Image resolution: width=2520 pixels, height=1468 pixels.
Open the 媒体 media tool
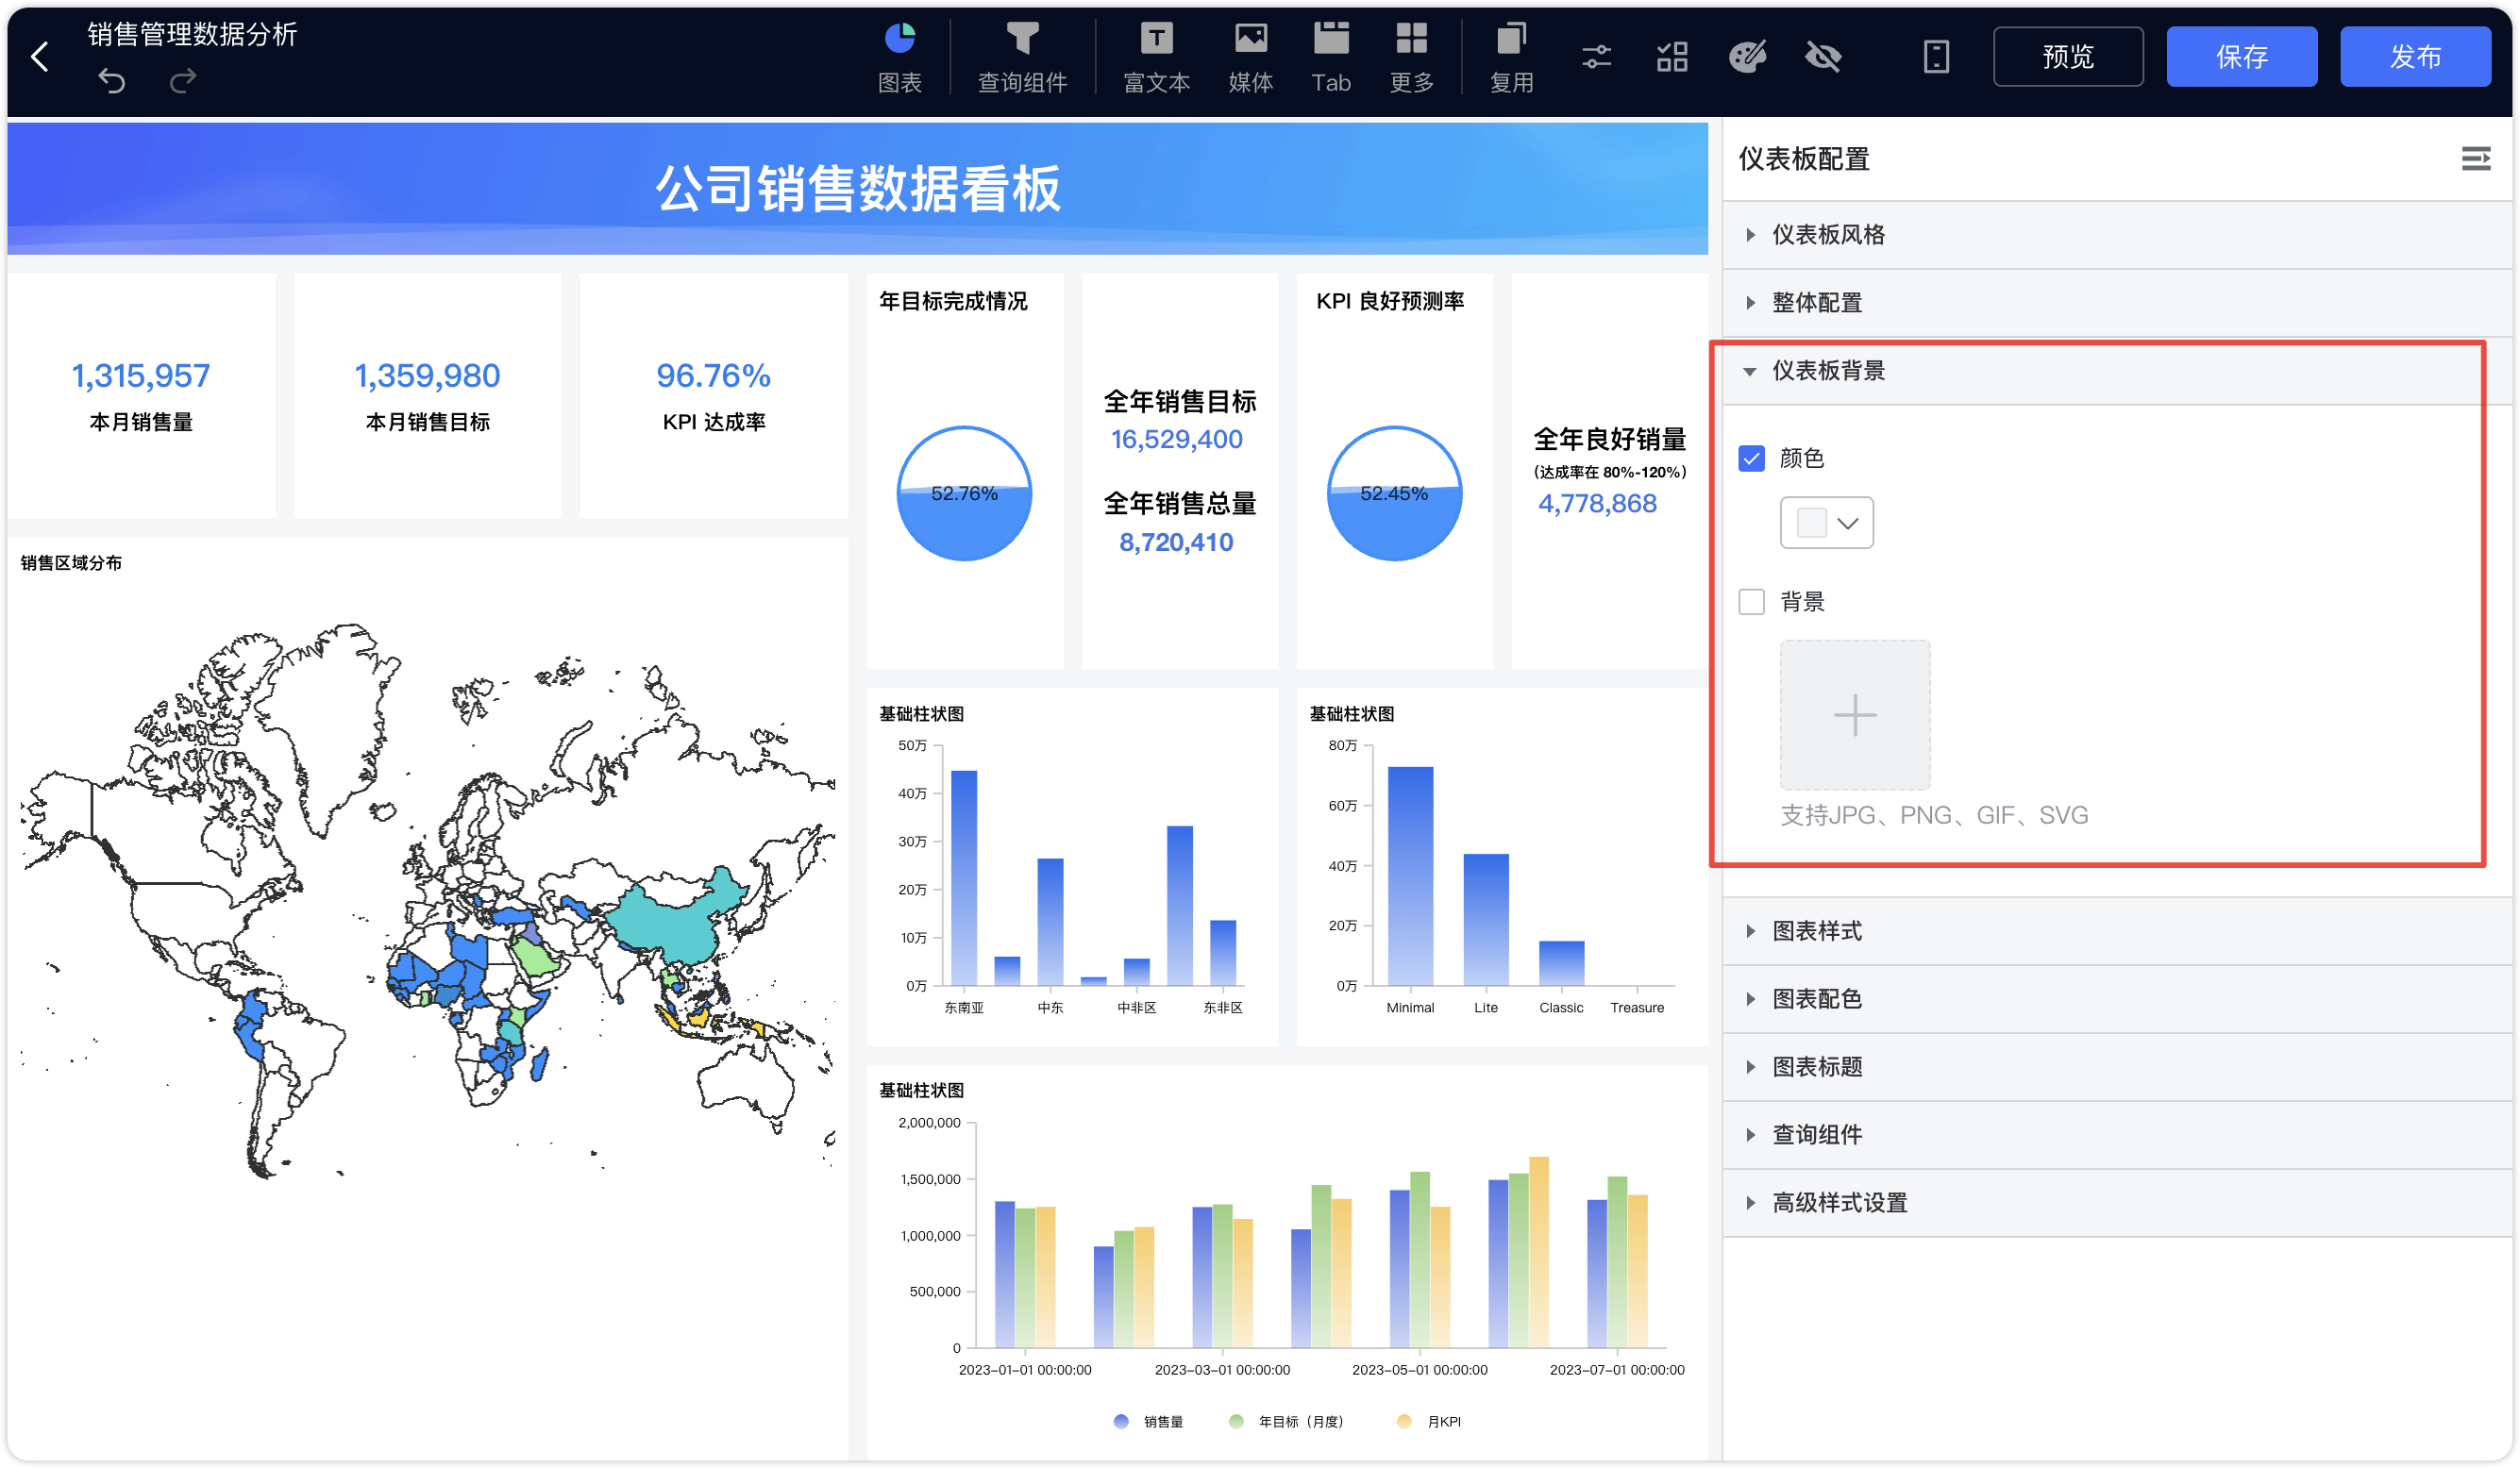[1250, 58]
